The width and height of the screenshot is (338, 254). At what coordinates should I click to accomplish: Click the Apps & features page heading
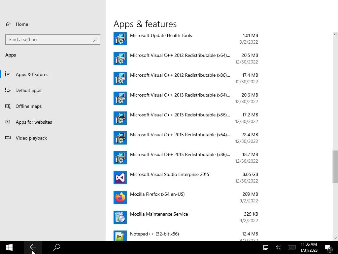pyautogui.click(x=145, y=24)
